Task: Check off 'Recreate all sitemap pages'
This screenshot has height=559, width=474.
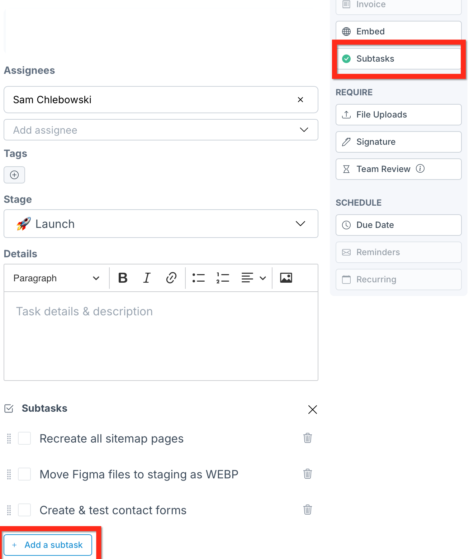Action: pos(24,438)
